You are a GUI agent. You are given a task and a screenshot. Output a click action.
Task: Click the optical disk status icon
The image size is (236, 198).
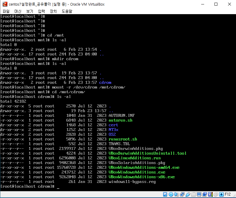[x=171, y=194]
